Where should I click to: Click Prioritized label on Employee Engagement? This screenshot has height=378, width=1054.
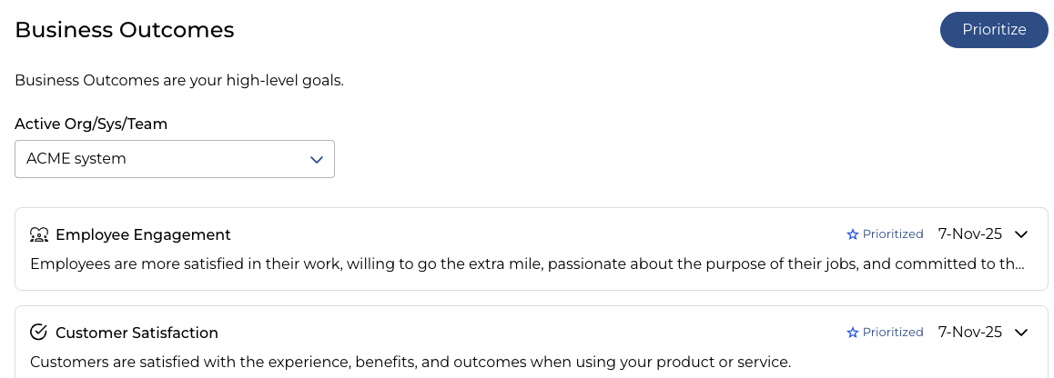pos(893,234)
